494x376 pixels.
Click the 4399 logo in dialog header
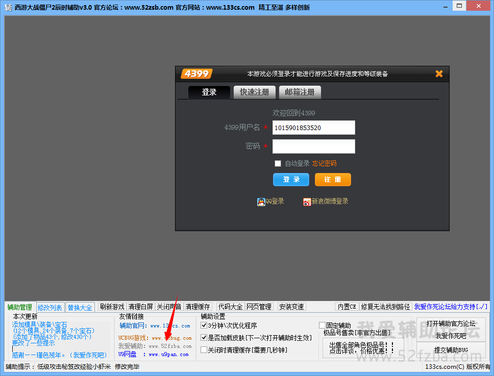tap(196, 74)
